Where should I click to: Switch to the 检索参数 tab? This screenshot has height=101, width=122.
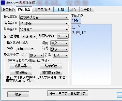click(9, 10)
